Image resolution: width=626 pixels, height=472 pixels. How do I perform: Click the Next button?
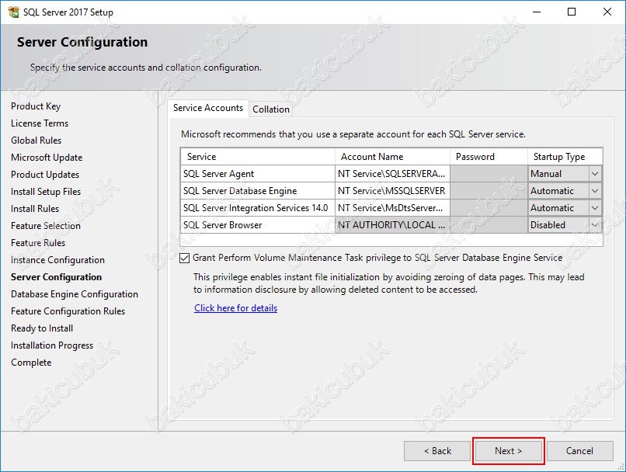508,451
